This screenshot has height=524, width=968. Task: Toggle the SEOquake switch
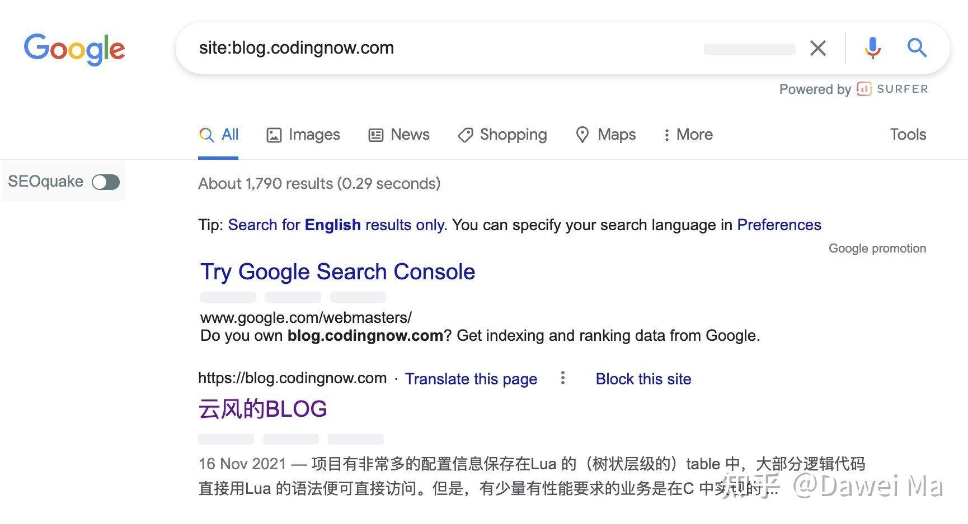106,182
